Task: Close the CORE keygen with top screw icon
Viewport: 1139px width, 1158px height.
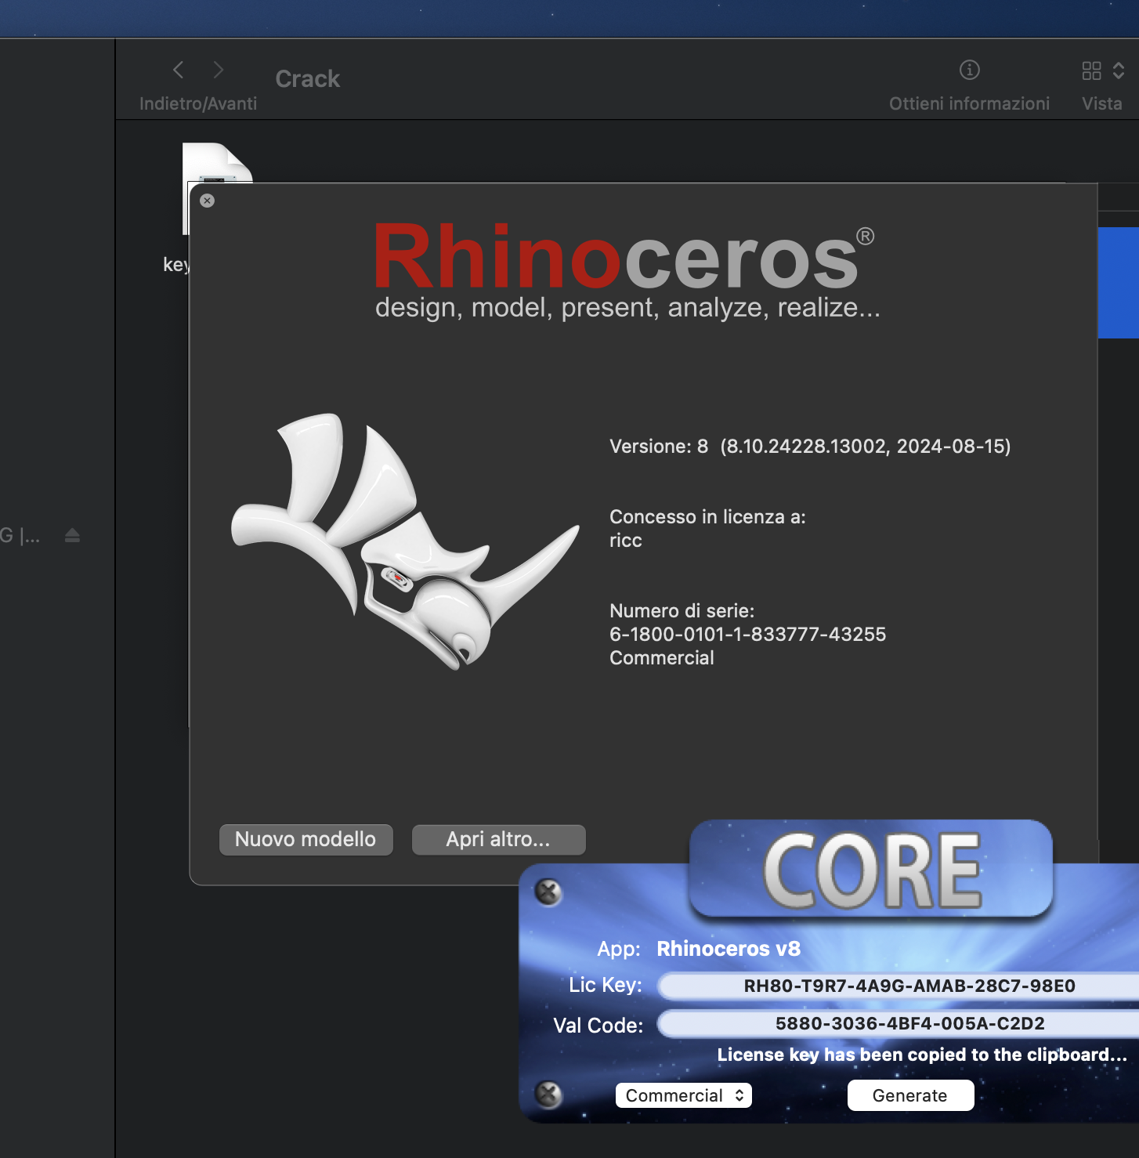Action: tap(548, 892)
